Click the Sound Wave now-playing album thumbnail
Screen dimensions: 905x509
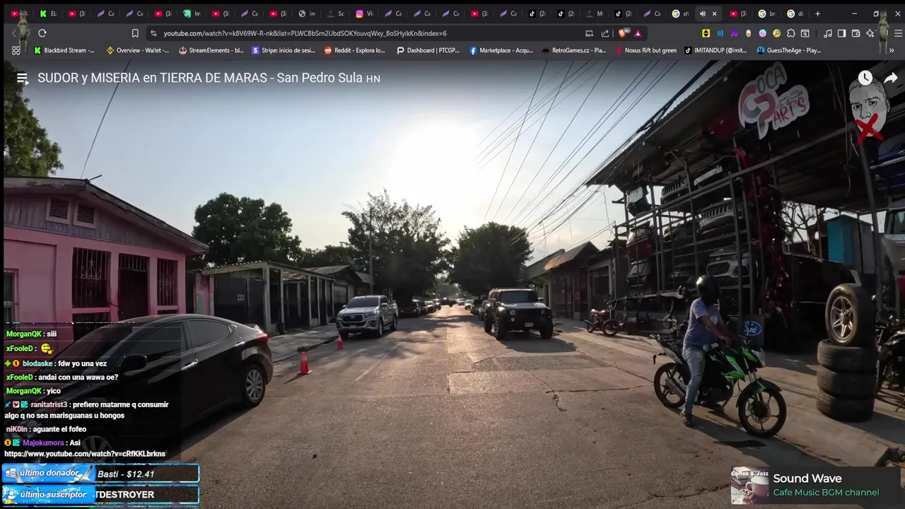coord(749,486)
